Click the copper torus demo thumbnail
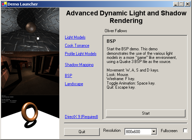The height and width of the screenshot is (140, 192). tap(30, 117)
